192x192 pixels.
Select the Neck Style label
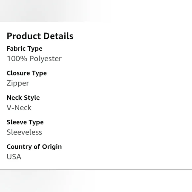pos(23,98)
